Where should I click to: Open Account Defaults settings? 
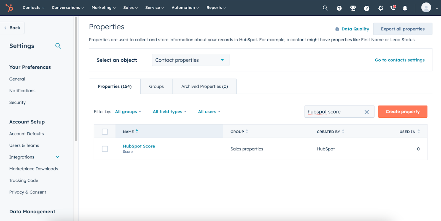coord(26,134)
